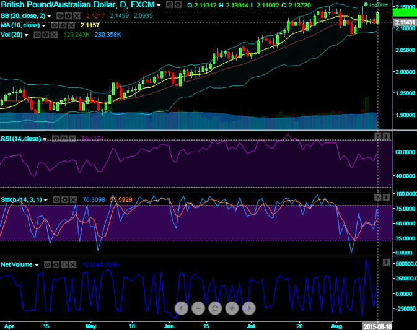The height and width of the screenshot is (330, 417).
Task: Hide the Vol (20) indicator
Action: 37,35
